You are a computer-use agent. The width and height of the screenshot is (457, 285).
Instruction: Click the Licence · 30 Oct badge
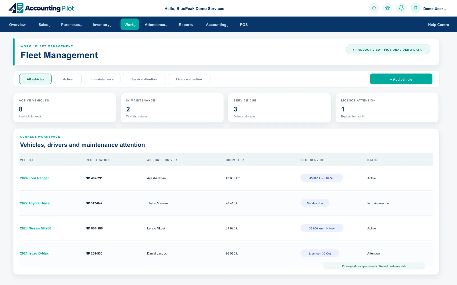(320, 253)
